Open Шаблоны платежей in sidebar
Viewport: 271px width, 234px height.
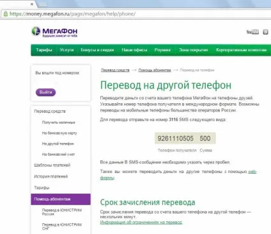(52, 165)
